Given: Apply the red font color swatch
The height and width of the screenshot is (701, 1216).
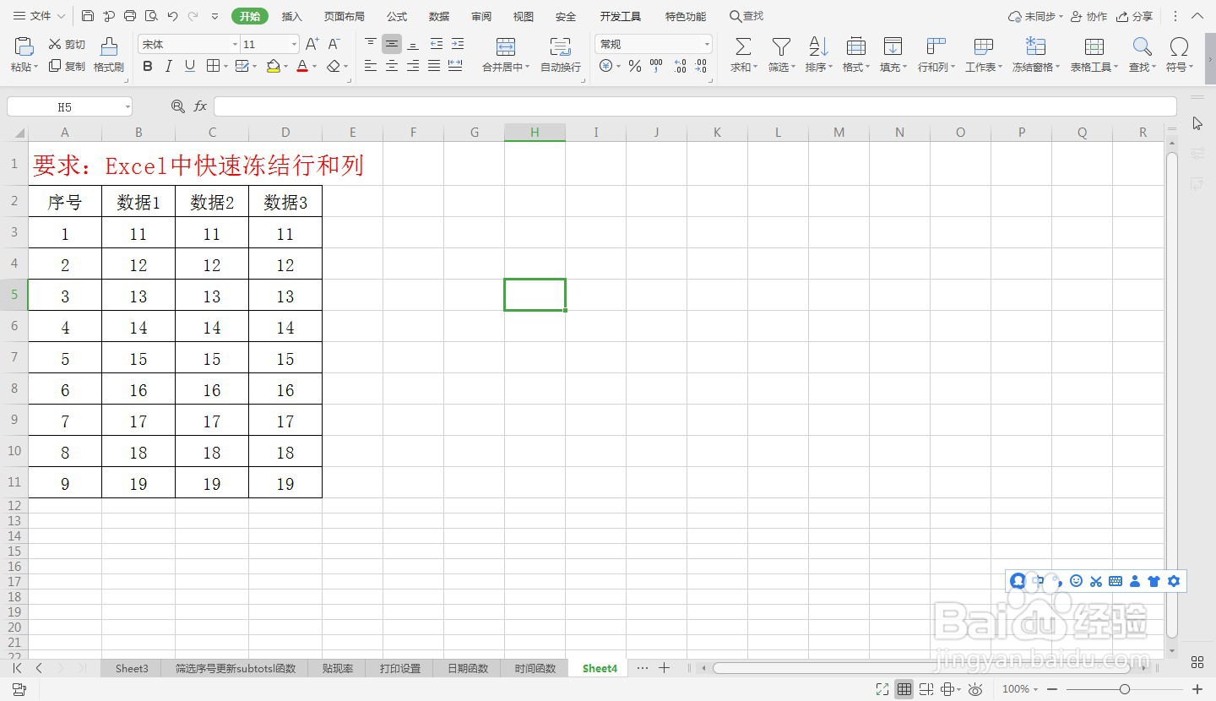Looking at the screenshot, I should (302, 66).
